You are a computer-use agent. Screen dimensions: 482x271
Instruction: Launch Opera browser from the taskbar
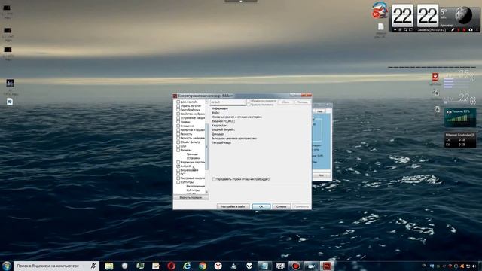[x=171, y=266]
